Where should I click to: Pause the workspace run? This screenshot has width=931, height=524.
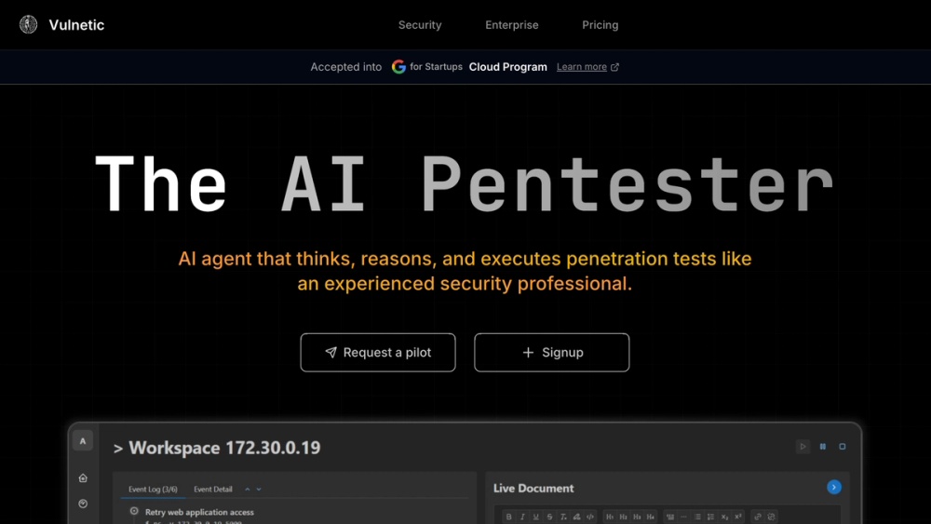823,446
